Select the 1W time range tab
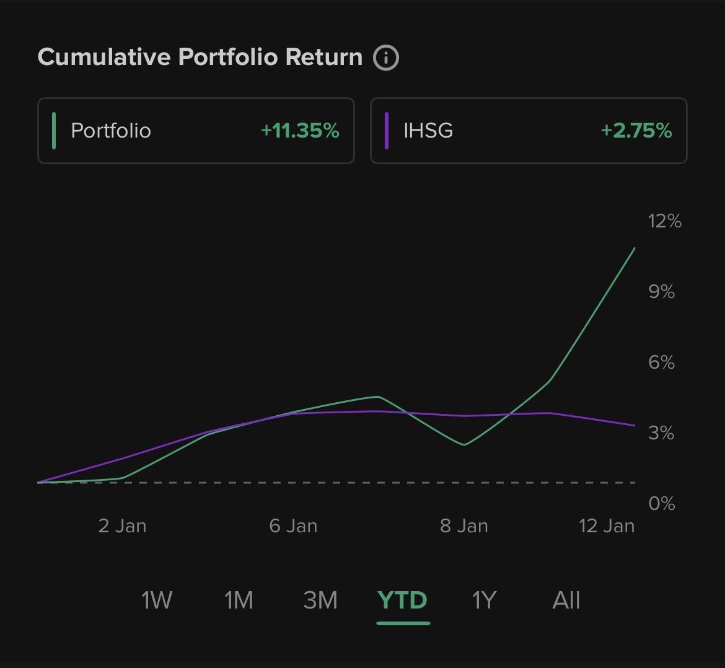This screenshot has height=668, width=725. tap(157, 600)
